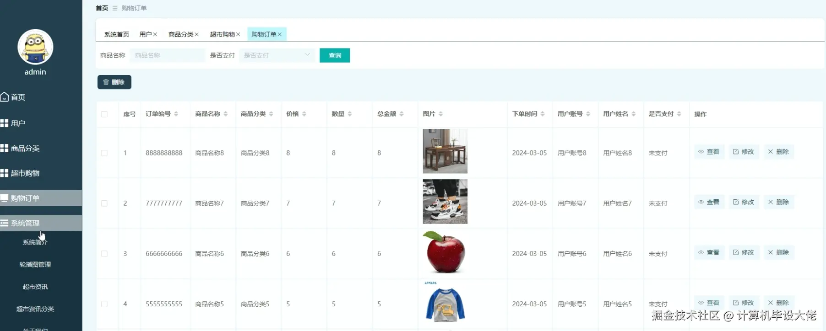Viewport: 826px width, 331px height.
Task: Sort by 用户账号 column arrows
Action: [588, 114]
